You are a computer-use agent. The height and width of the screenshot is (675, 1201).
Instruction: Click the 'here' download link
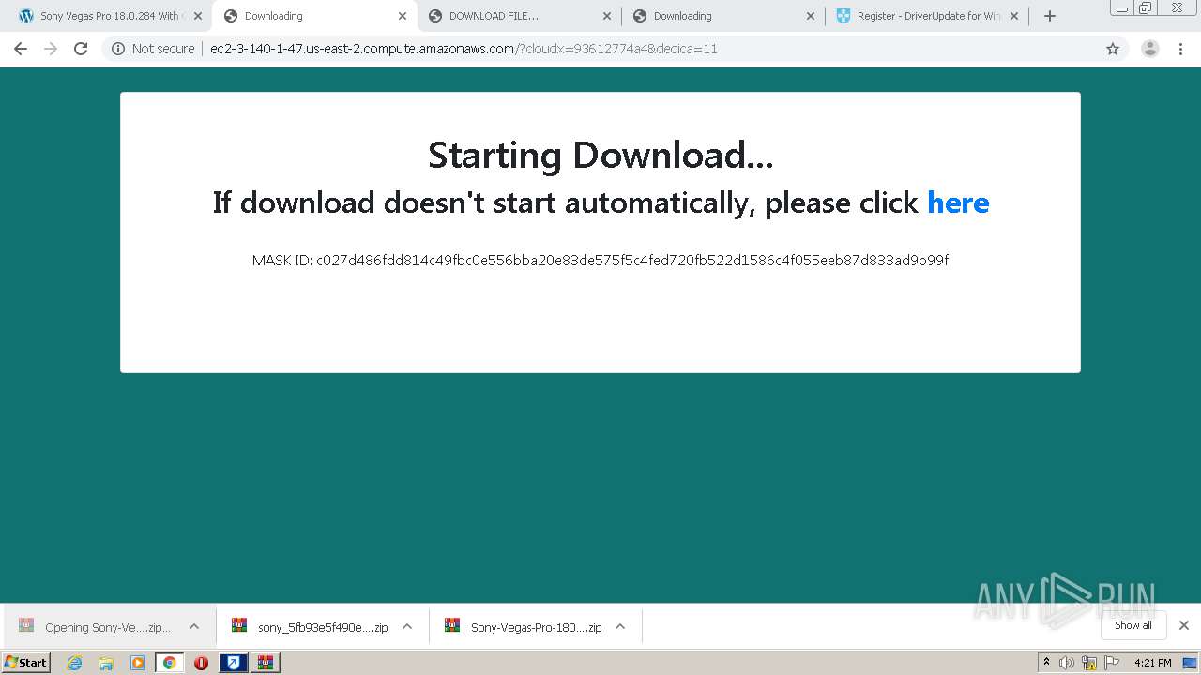(x=958, y=202)
